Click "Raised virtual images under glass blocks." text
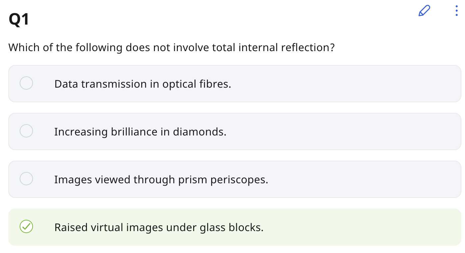The width and height of the screenshot is (465, 253). pos(159,227)
